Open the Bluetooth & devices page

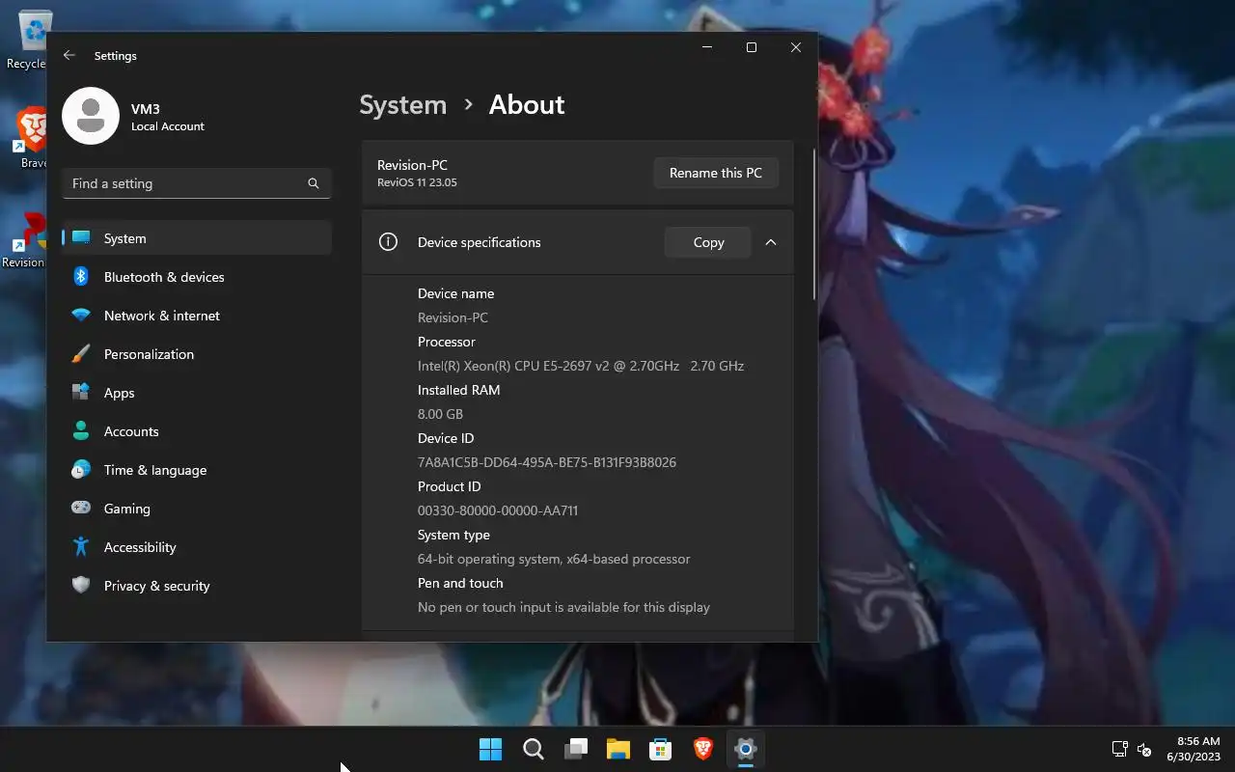point(197,277)
